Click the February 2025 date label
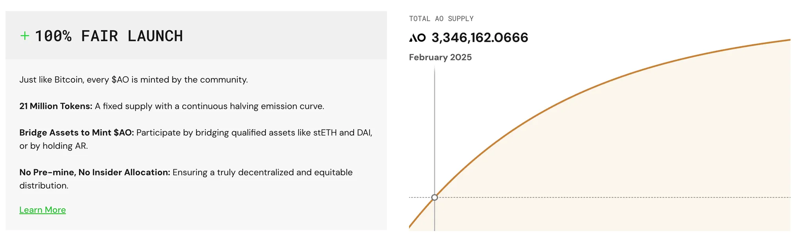 (x=440, y=57)
